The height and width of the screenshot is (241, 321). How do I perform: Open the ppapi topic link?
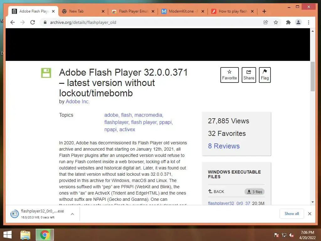166,122
